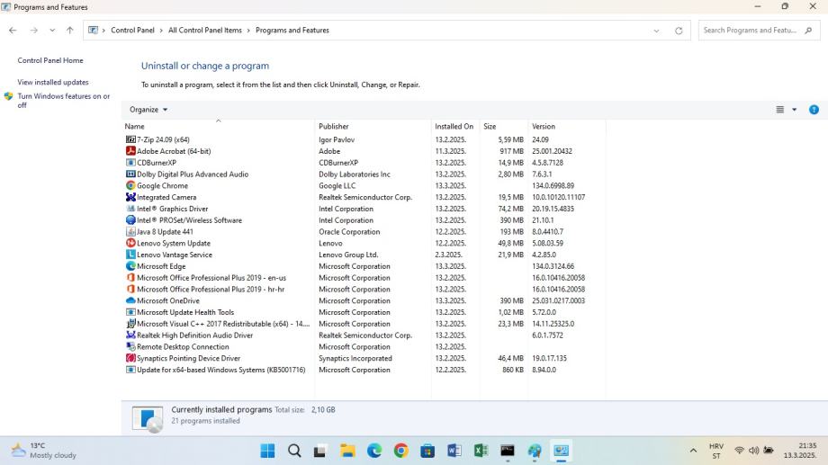Click the Back navigation arrow

pyautogui.click(x=13, y=30)
